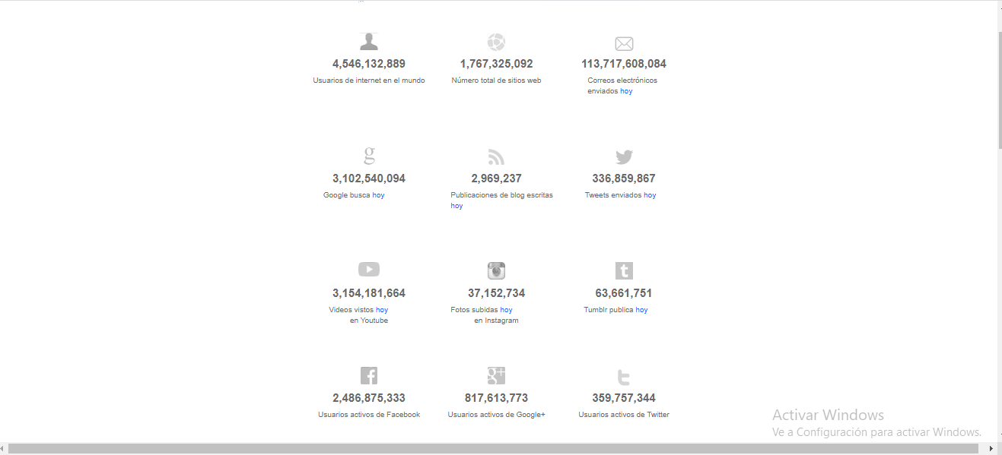Click 'Usuarios activos de Twitter' label
1002x455 pixels.
point(624,415)
